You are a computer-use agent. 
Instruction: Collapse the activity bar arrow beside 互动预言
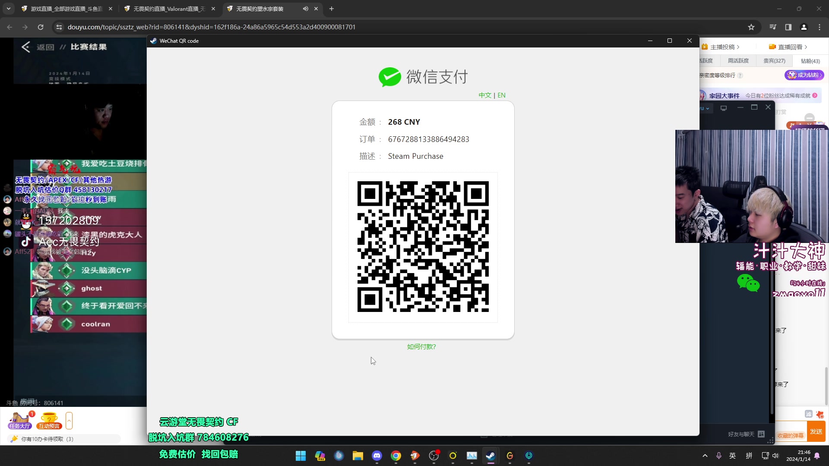[x=69, y=421]
